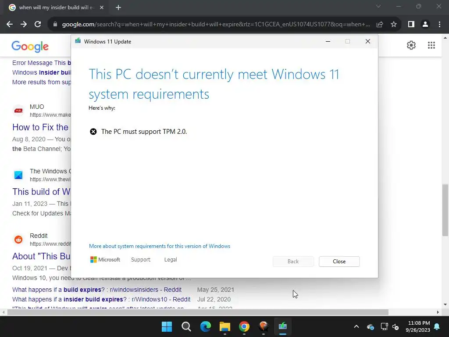Open More about system requirements link

(x=160, y=246)
